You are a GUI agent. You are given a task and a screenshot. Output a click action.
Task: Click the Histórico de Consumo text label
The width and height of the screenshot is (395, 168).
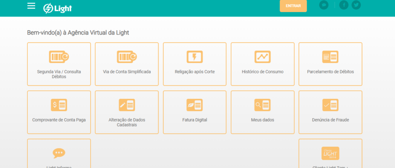click(263, 72)
